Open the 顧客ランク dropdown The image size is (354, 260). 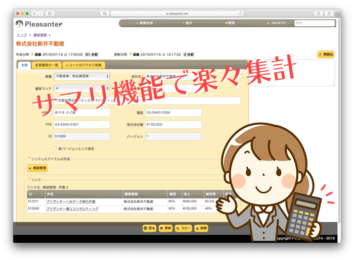click(x=82, y=88)
